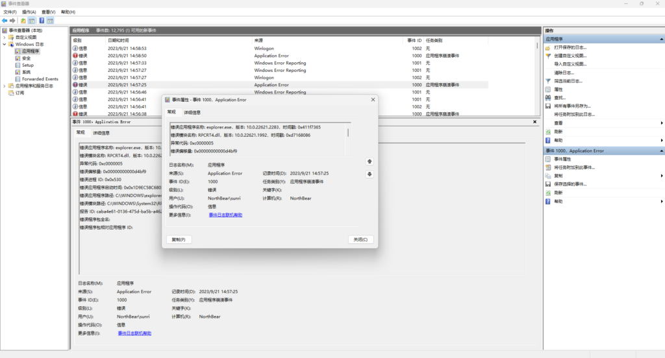The image size is (665, 358).
Task: Go to previous event with dialog up arrow
Action: pos(370,161)
